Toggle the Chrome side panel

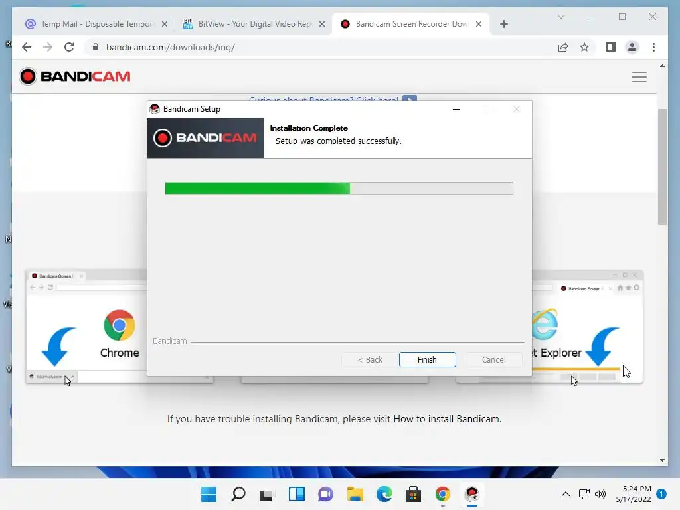pos(611,47)
